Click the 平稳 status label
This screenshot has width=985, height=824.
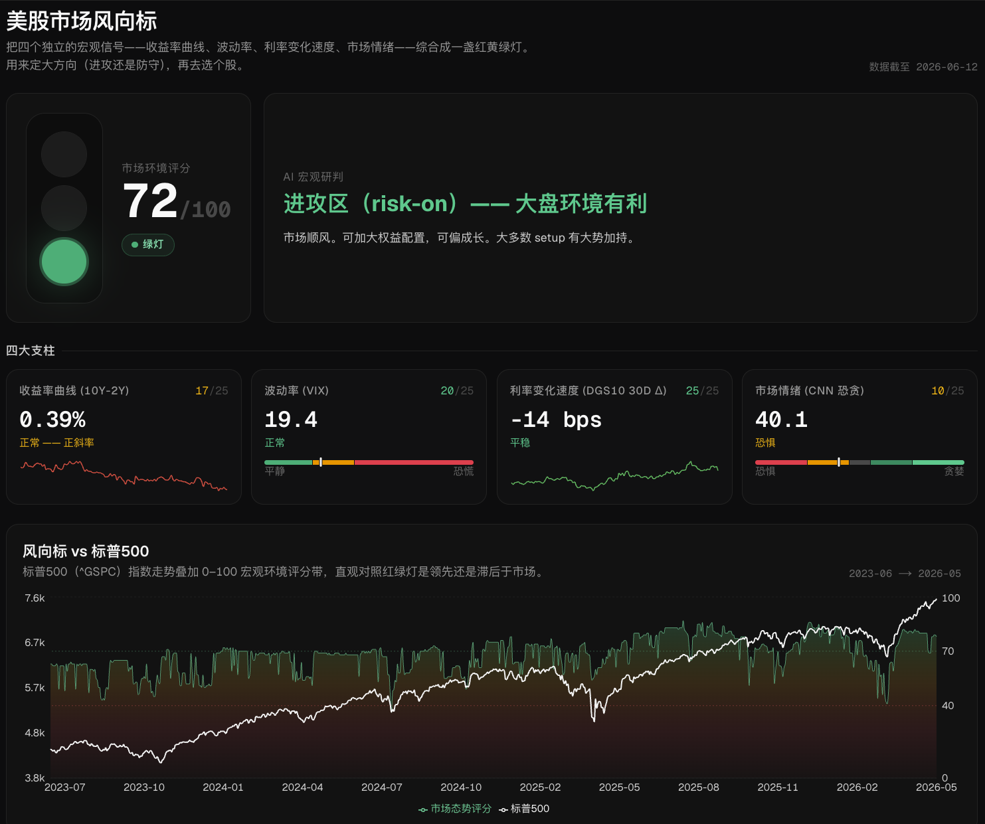pos(520,442)
